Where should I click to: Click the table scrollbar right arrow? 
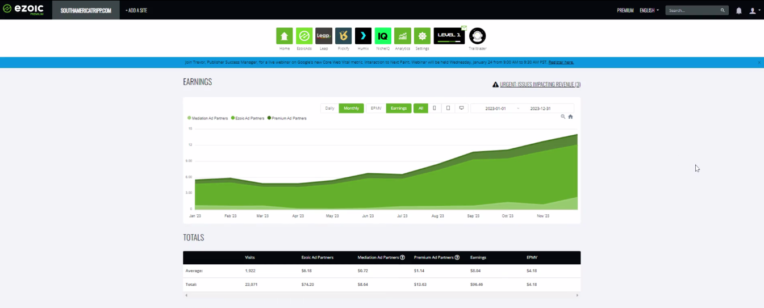click(578, 295)
